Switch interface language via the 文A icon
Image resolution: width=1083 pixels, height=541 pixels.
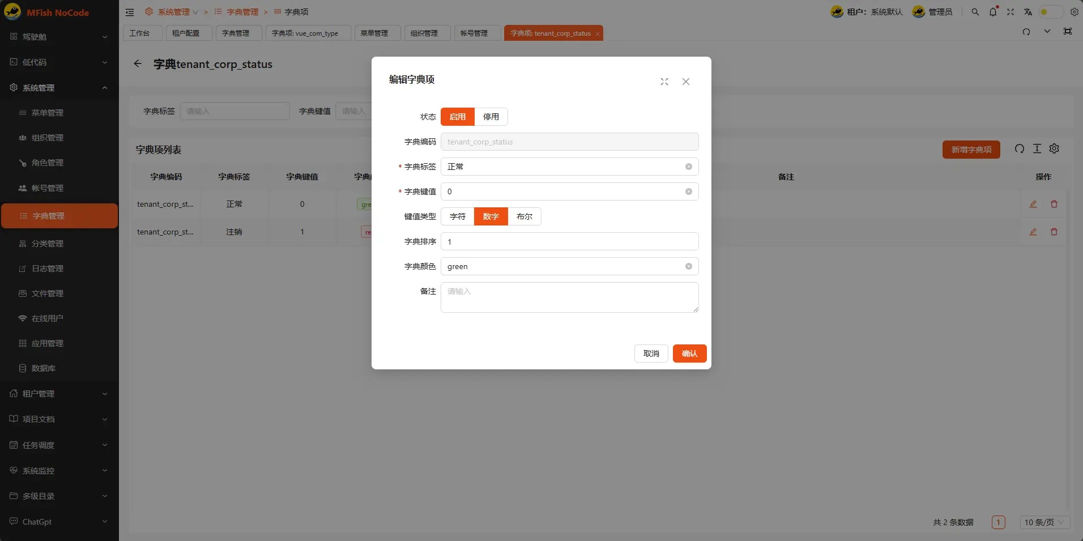(x=1029, y=12)
